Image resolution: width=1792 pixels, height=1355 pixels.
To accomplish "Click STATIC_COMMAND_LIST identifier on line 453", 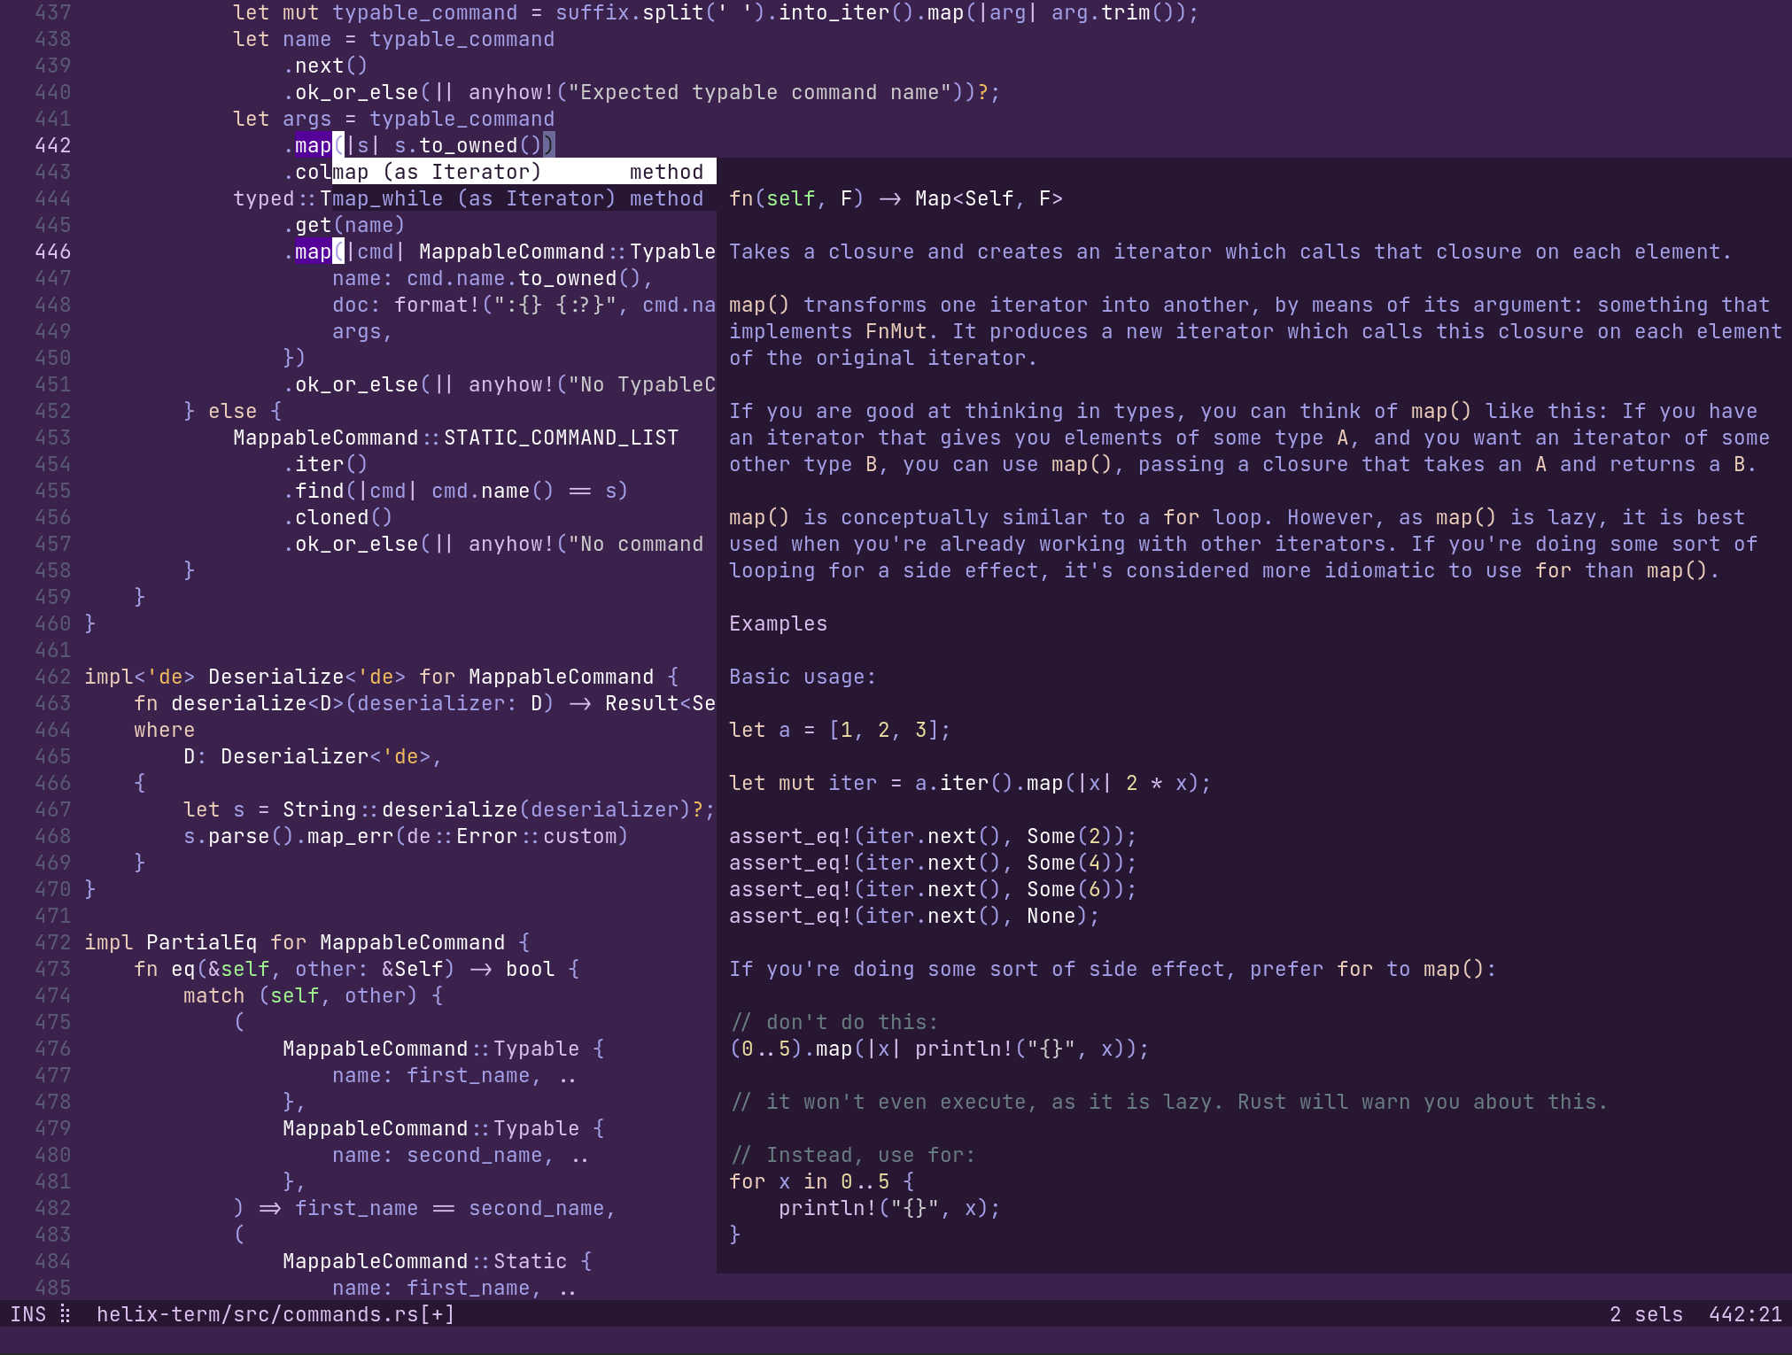I will pyautogui.click(x=562, y=437).
